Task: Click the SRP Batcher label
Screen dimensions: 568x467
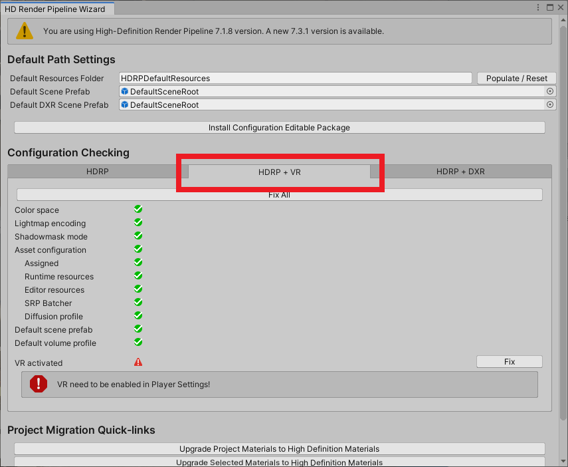Action: 48,303
